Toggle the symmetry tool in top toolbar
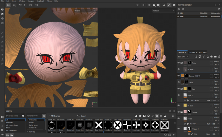This screenshot has height=137, width=222. 20,5
